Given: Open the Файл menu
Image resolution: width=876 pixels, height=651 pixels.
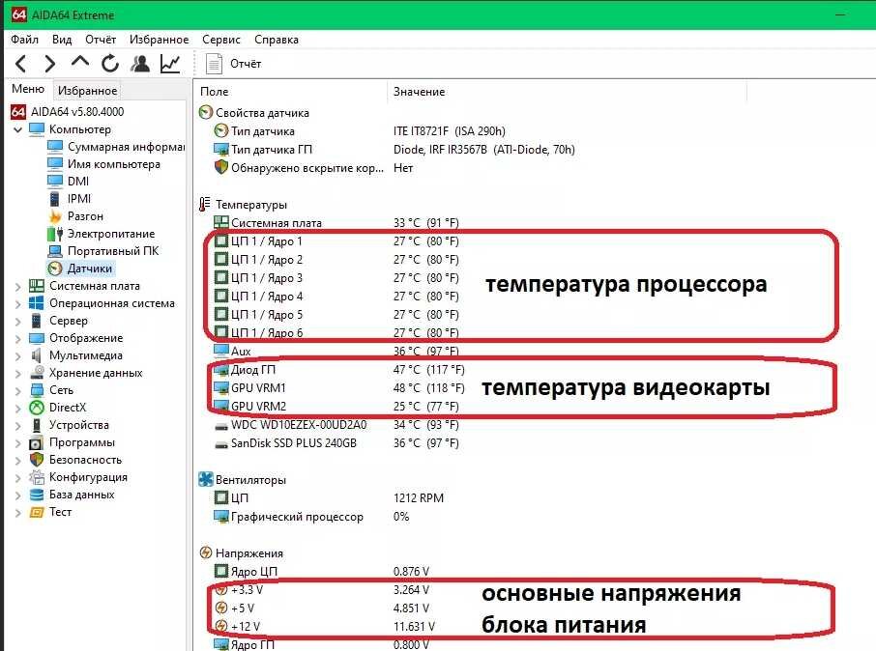Looking at the screenshot, I should [24, 39].
